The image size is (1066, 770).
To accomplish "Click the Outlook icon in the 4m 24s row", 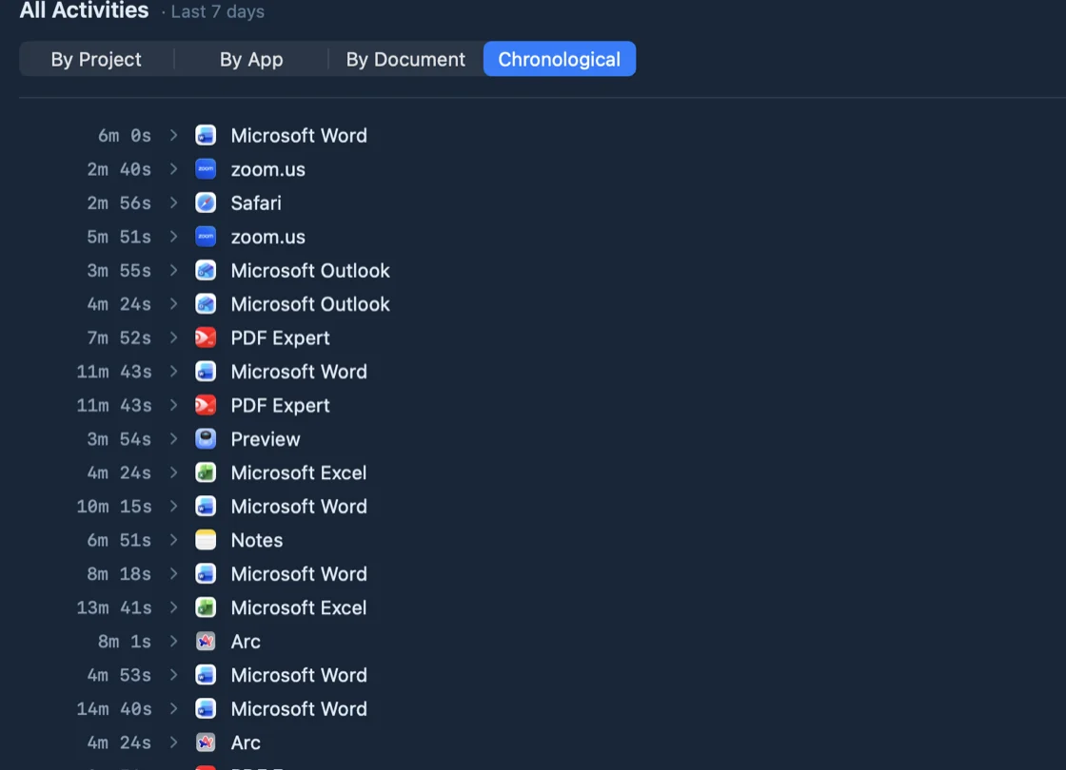I will (x=206, y=303).
